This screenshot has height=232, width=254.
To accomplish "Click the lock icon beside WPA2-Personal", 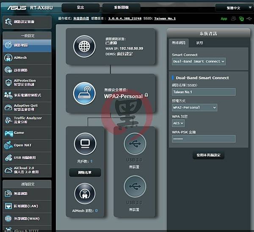I will (x=146, y=95).
